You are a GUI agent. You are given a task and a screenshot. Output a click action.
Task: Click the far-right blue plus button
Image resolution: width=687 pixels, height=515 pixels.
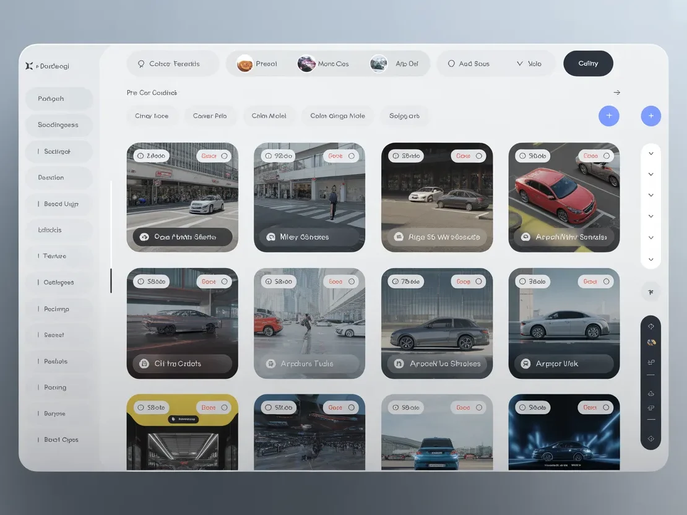coord(650,116)
